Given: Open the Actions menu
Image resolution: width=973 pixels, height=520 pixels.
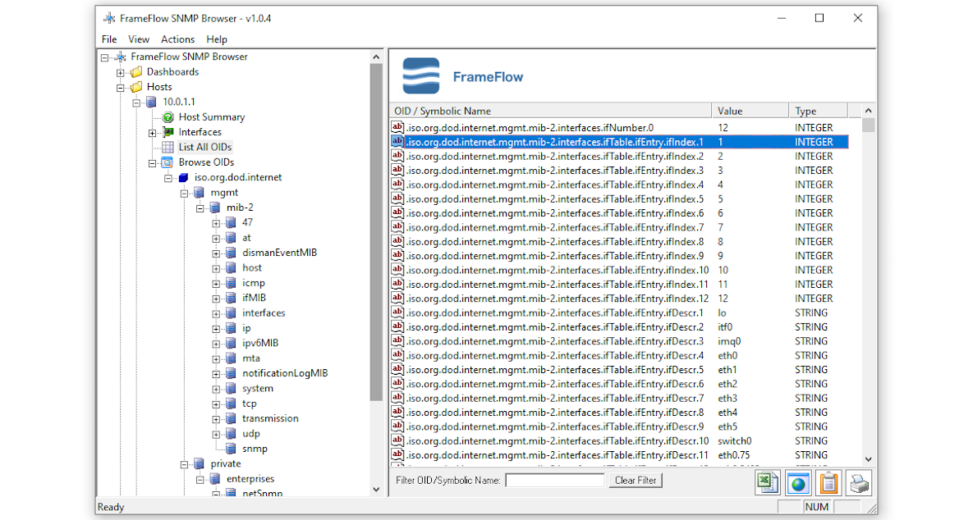Looking at the screenshot, I should pyautogui.click(x=177, y=39).
